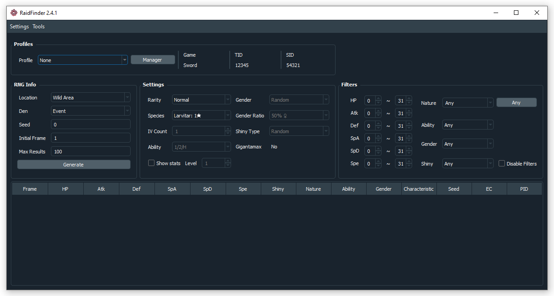Image resolution: width=554 pixels, height=296 pixels.
Task: Increase the HP minimum spinner value
Action: 378,99
